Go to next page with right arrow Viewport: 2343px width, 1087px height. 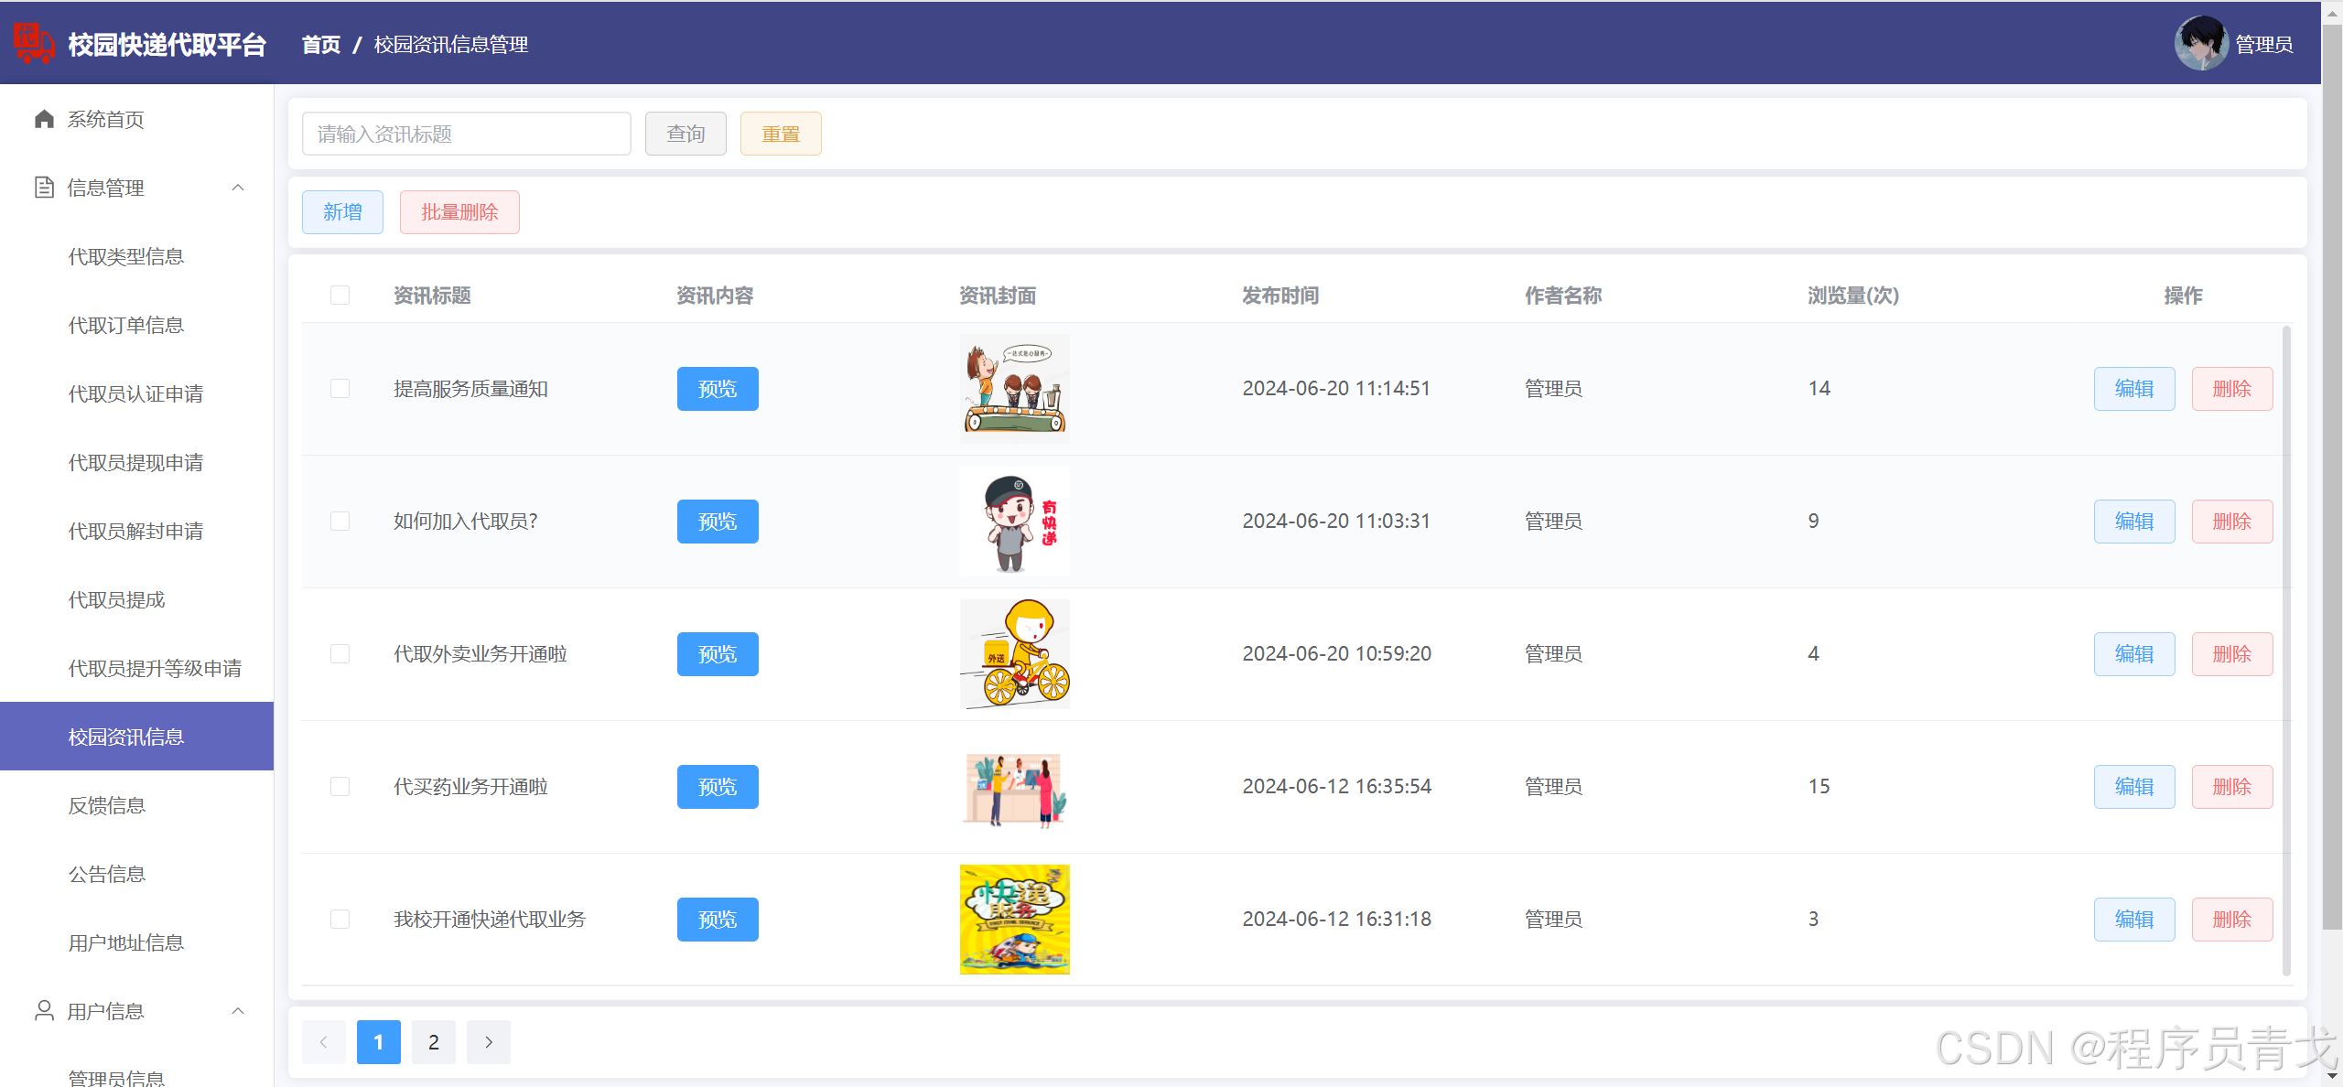pos(489,1041)
